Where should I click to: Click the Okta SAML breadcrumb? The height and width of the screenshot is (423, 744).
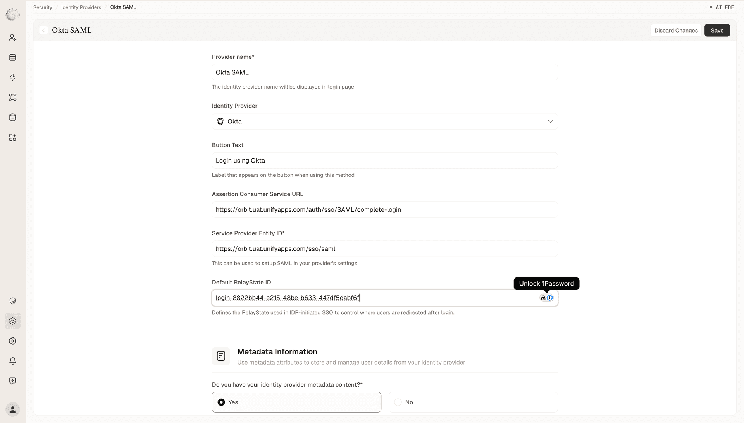123,7
